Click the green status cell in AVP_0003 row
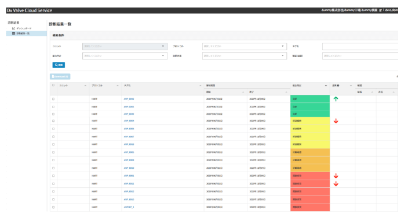This screenshot has height=219, width=404. point(310,106)
